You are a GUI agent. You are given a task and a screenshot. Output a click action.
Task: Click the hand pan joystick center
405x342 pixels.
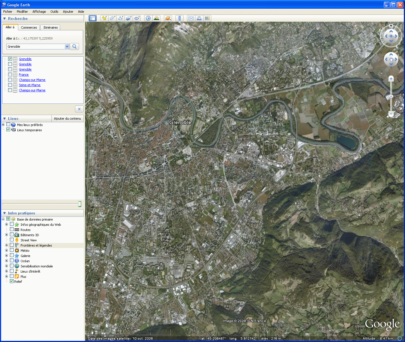(x=391, y=60)
